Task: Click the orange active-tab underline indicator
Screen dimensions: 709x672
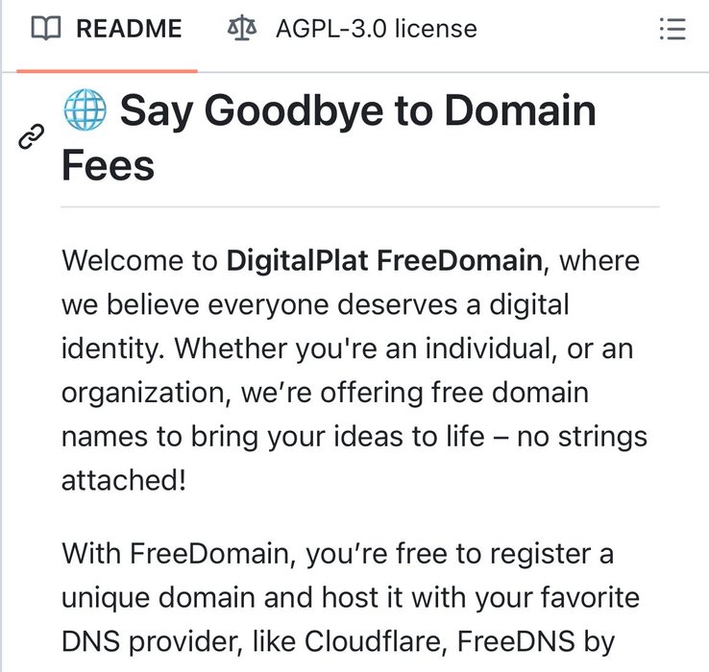Action: click(x=108, y=70)
